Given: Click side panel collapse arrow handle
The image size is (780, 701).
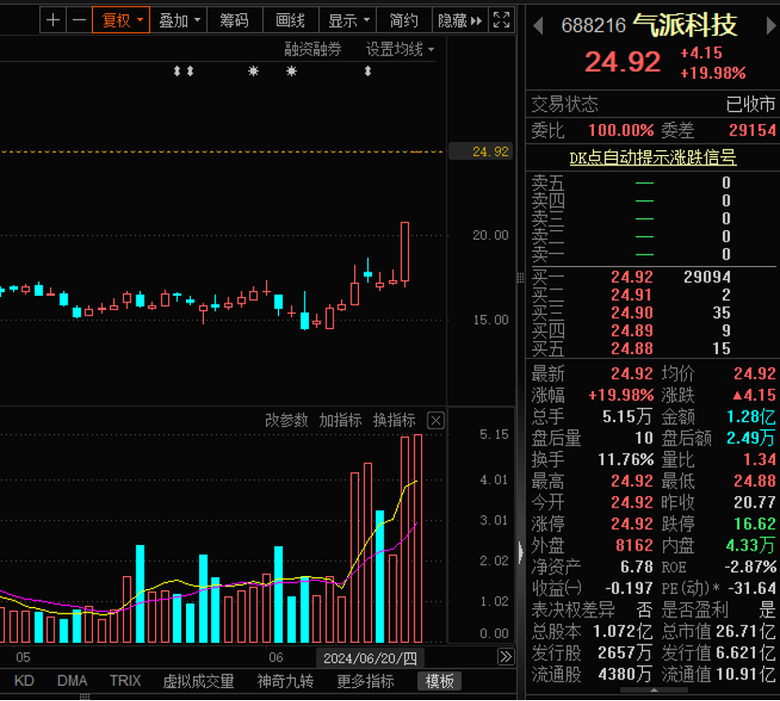Looking at the screenshot, I should point(521,552).
